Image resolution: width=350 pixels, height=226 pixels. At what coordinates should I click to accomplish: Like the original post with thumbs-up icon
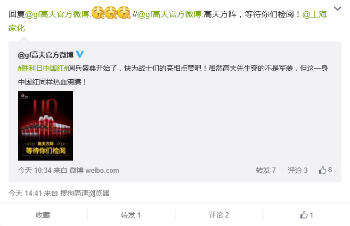pyautogui.click(x=325, y=170)
